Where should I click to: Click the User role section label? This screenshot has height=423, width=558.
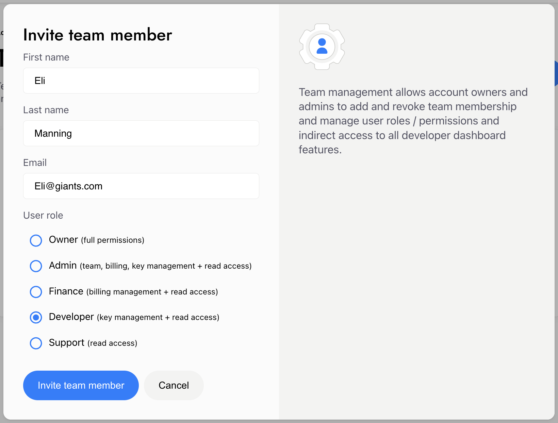(43, 215)
